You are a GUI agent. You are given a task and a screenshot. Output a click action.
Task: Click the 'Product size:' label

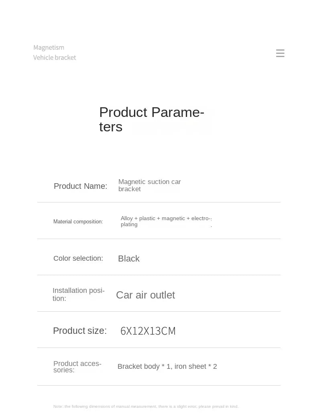click(80, 331)
